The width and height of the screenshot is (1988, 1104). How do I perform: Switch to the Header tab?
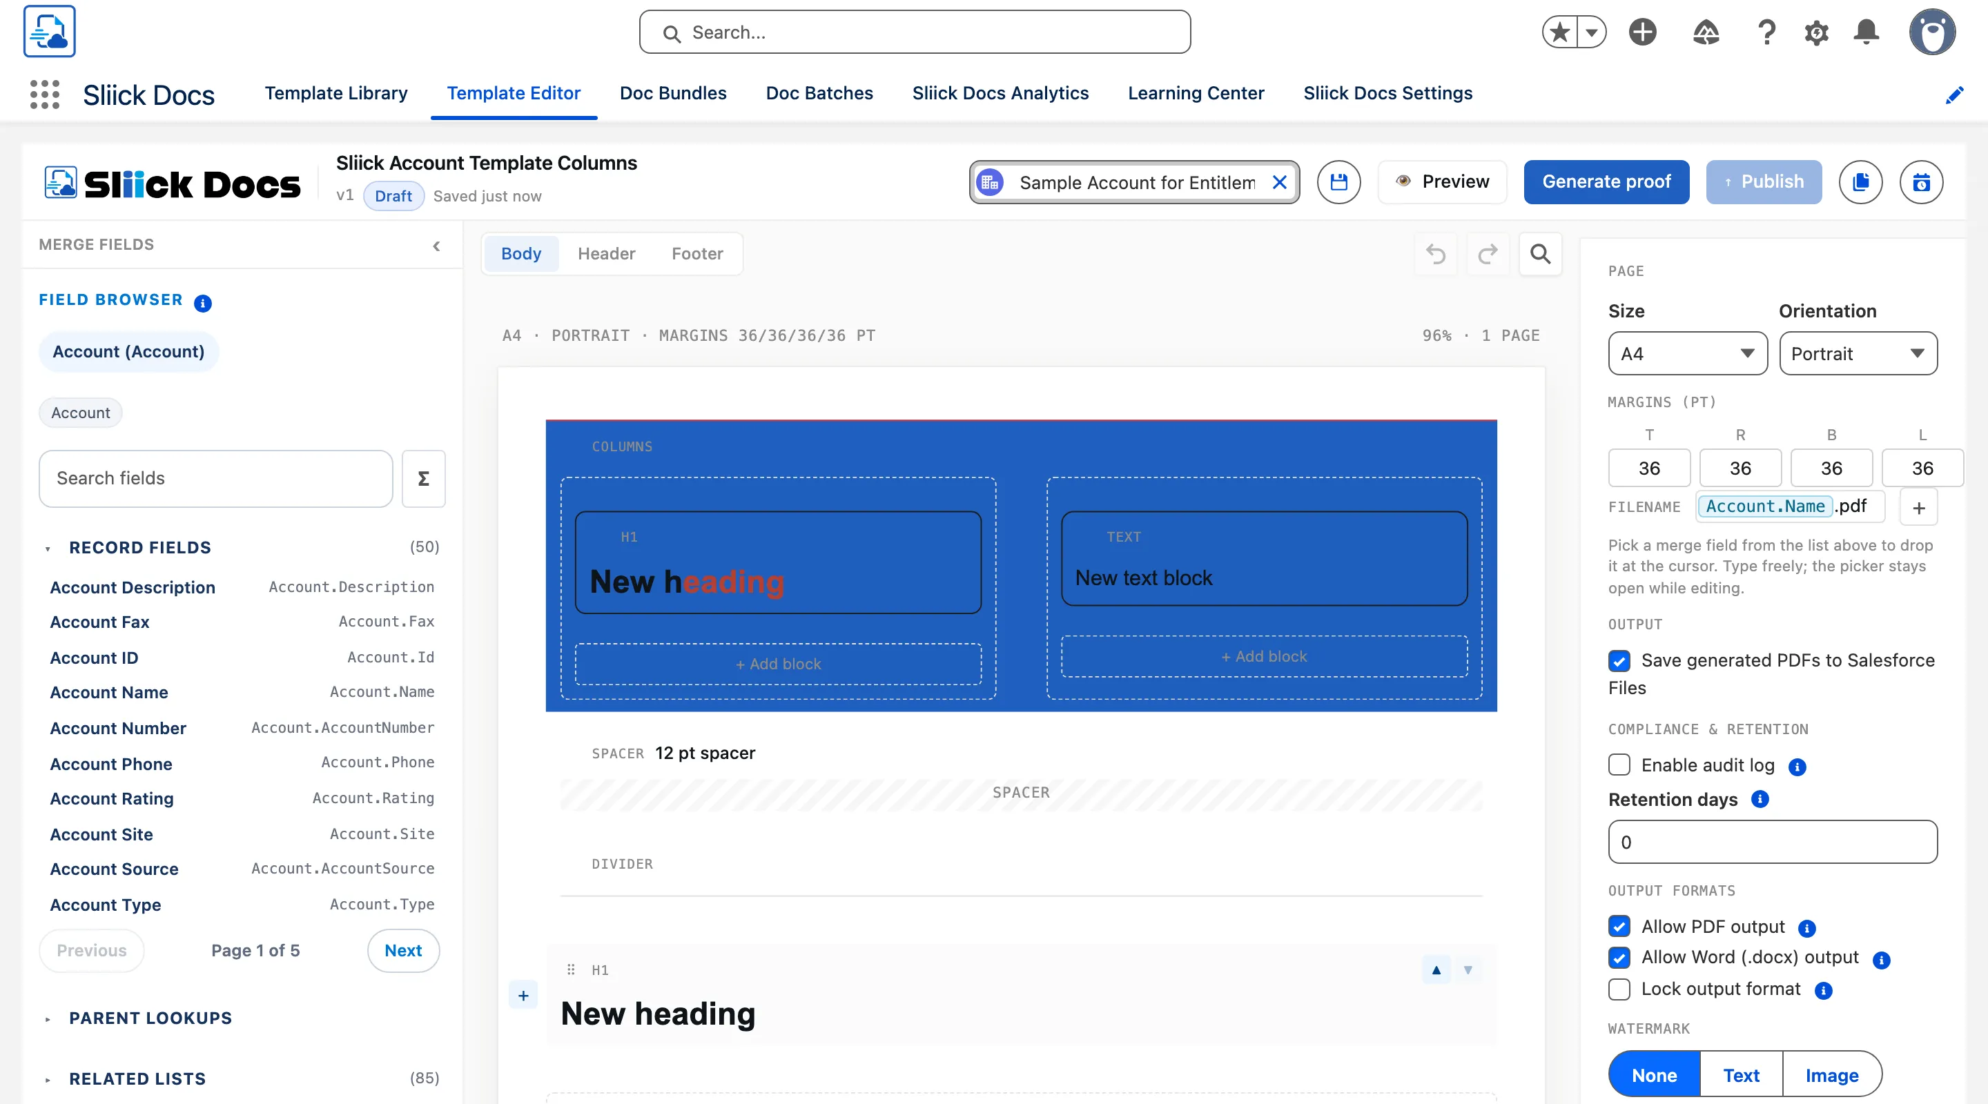(x=606, y=254)
